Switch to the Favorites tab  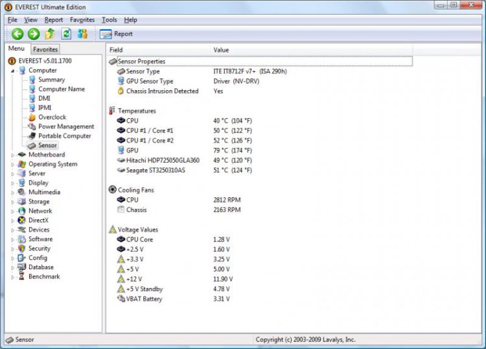(45, 49)
